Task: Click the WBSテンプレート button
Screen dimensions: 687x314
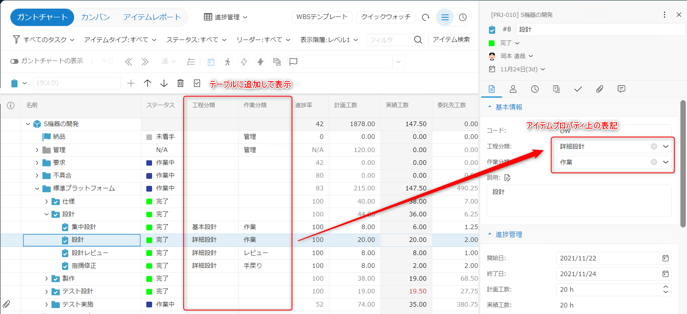Action: click(322, 17)
